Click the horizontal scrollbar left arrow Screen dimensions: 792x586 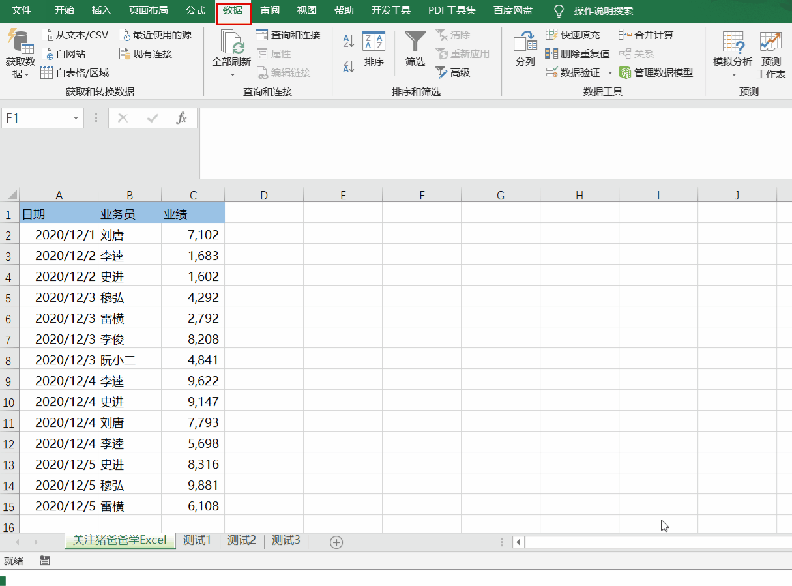(x=518, y=542)
